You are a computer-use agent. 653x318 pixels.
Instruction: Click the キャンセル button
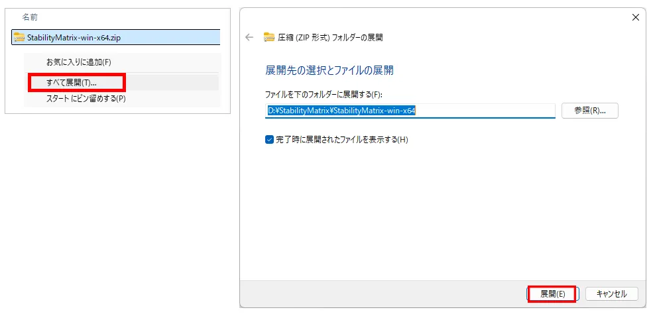(611, 294)
